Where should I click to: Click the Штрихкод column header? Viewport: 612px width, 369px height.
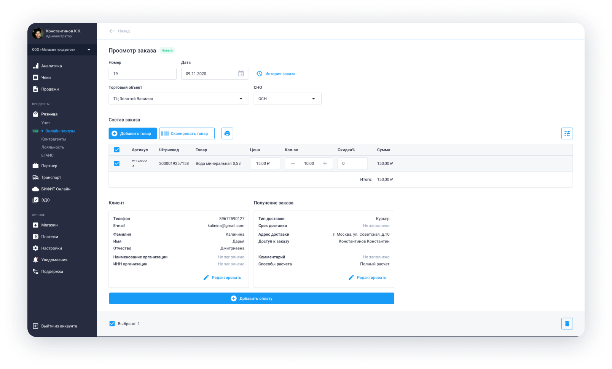(169, 150)
